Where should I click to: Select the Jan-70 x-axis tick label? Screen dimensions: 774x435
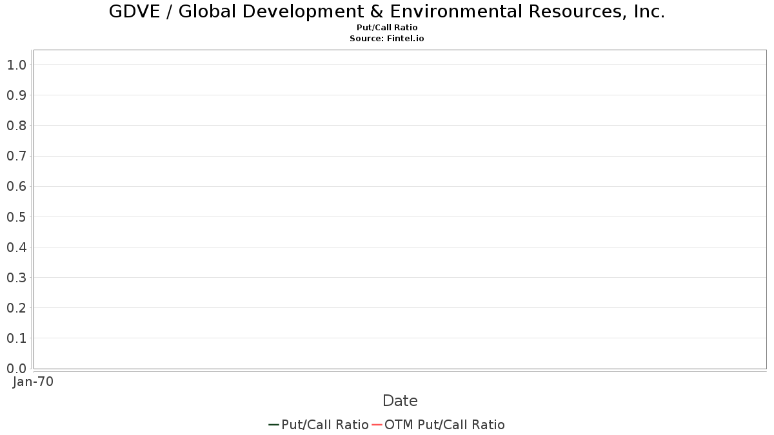33,382
